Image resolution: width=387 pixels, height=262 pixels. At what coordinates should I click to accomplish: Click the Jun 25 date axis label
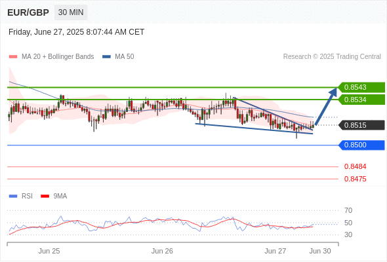(x=49, y=251)
